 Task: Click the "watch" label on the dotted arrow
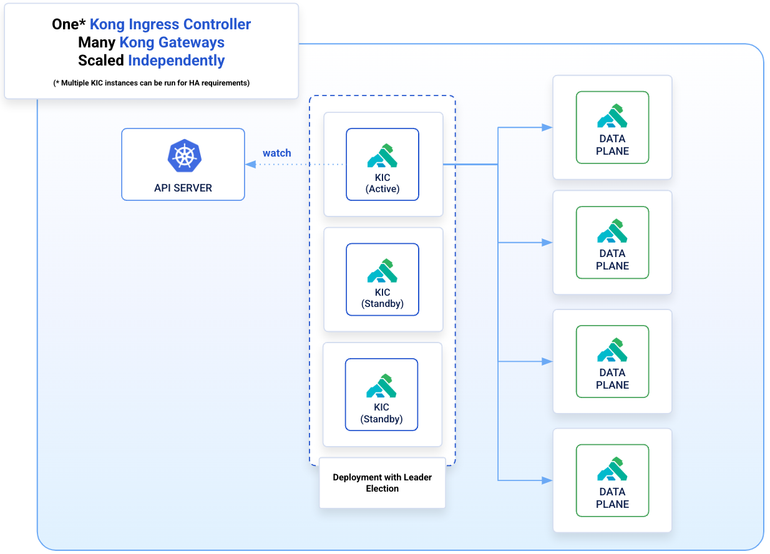coord(276,153)
